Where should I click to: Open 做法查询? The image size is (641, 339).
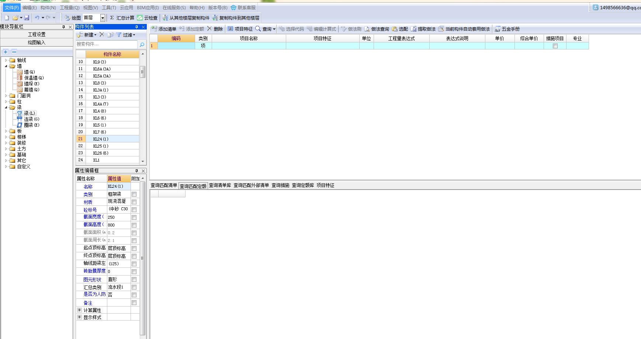[x=377, y=29]
